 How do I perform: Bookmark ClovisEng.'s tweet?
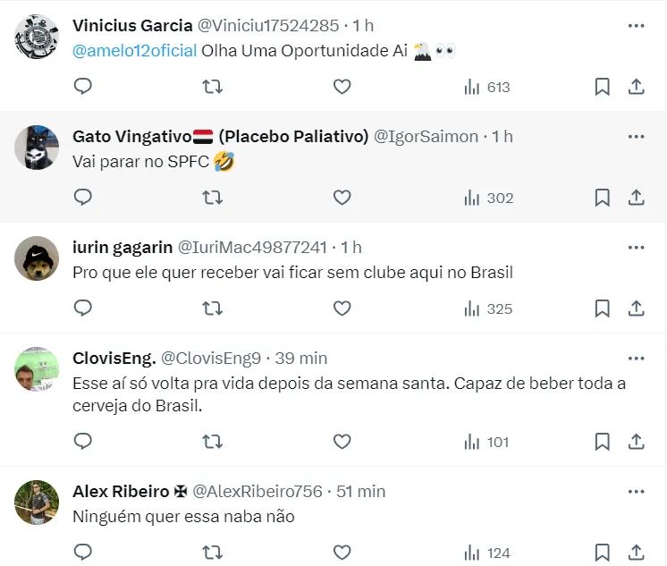tap(603, 442)
